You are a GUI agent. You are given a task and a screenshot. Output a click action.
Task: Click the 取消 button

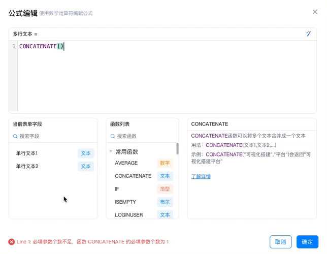coord(280,242)
